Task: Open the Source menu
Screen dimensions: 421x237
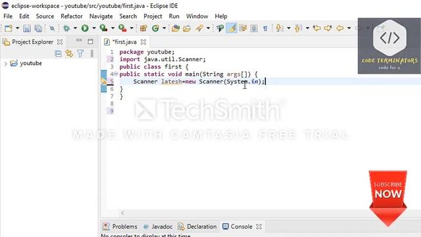Action: click(45, 16)
